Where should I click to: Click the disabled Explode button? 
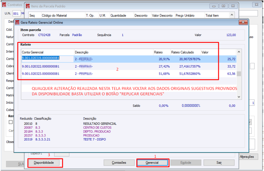[186, 162]
